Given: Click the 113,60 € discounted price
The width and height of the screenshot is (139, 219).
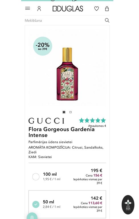Looking at the screenshot, I should click(95, 203).
